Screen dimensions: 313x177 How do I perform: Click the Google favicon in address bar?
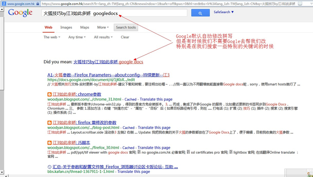coord(4,4)
